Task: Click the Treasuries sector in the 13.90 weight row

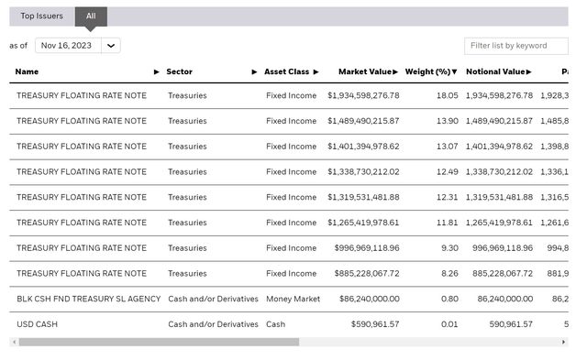Action: coord(187,121)
